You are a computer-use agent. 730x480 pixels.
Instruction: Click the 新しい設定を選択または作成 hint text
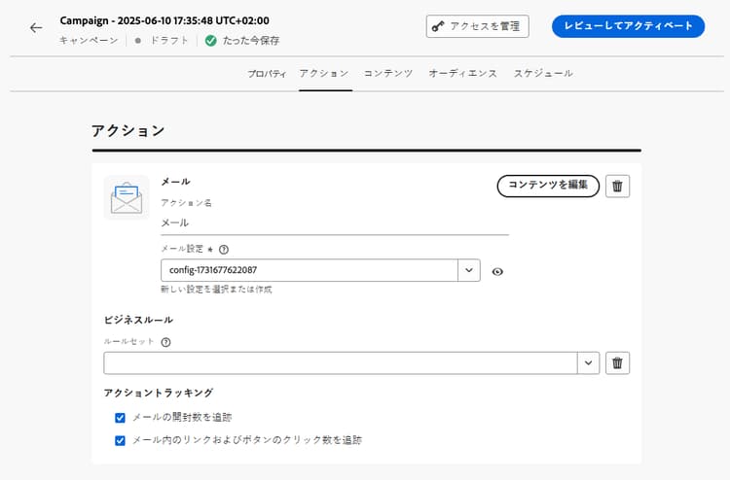(x=216, y=290)
